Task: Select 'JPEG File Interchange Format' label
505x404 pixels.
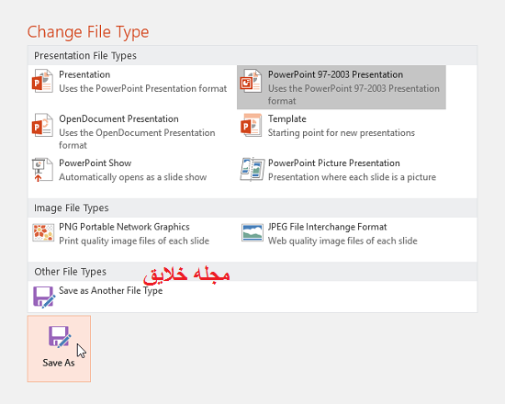Action: pyautogui.click(x=327, y=227)
